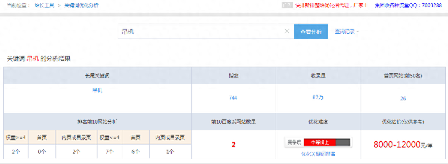Click the 指数 column header
This screenshot has width=448, height=164.
point(234,76)
